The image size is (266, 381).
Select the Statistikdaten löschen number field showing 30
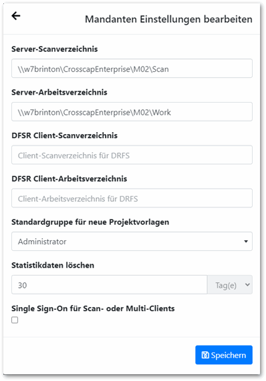click(110, 285)
